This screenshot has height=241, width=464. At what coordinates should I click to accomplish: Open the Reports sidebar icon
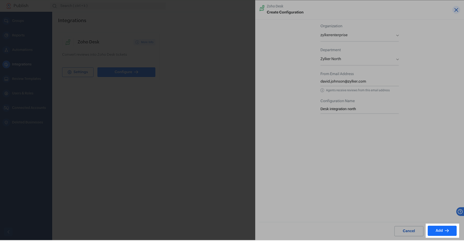pos(6,35)
